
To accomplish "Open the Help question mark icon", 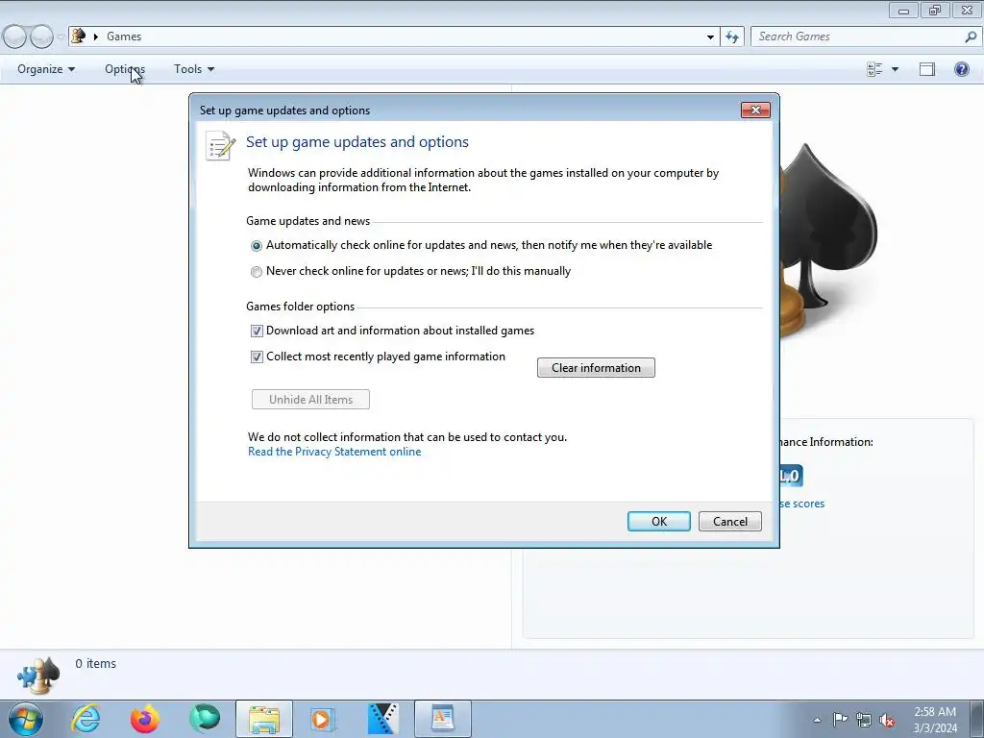I will click(961, 69).
